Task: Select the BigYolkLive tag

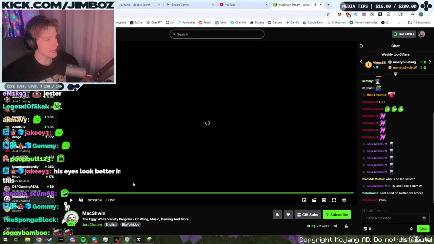Action: (130, 224)
